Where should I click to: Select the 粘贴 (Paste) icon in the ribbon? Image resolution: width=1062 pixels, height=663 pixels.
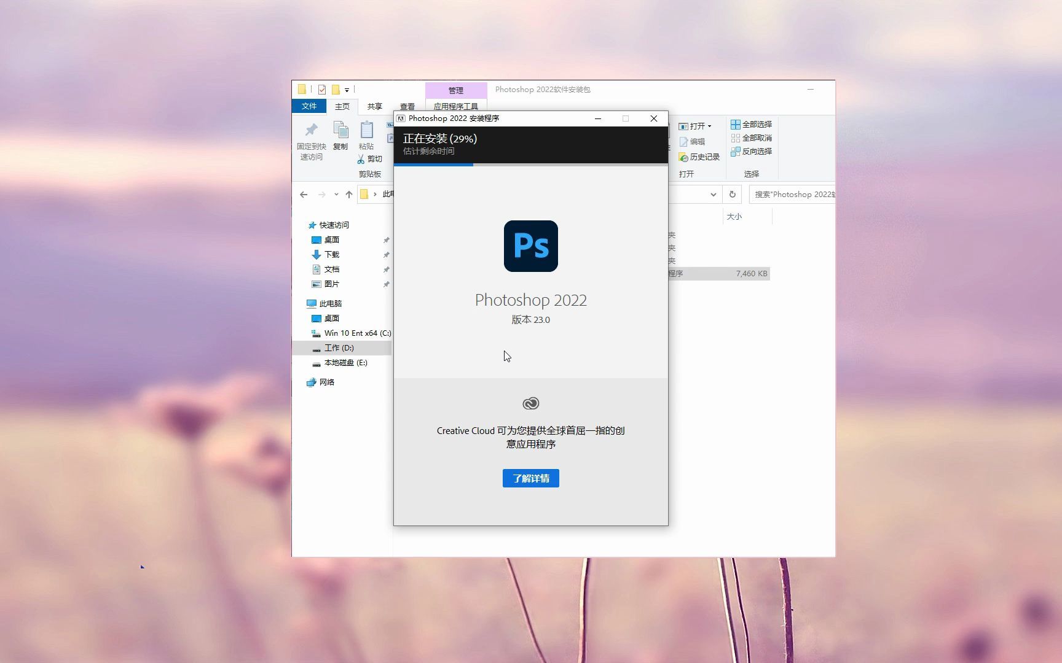tap(366, 131)
